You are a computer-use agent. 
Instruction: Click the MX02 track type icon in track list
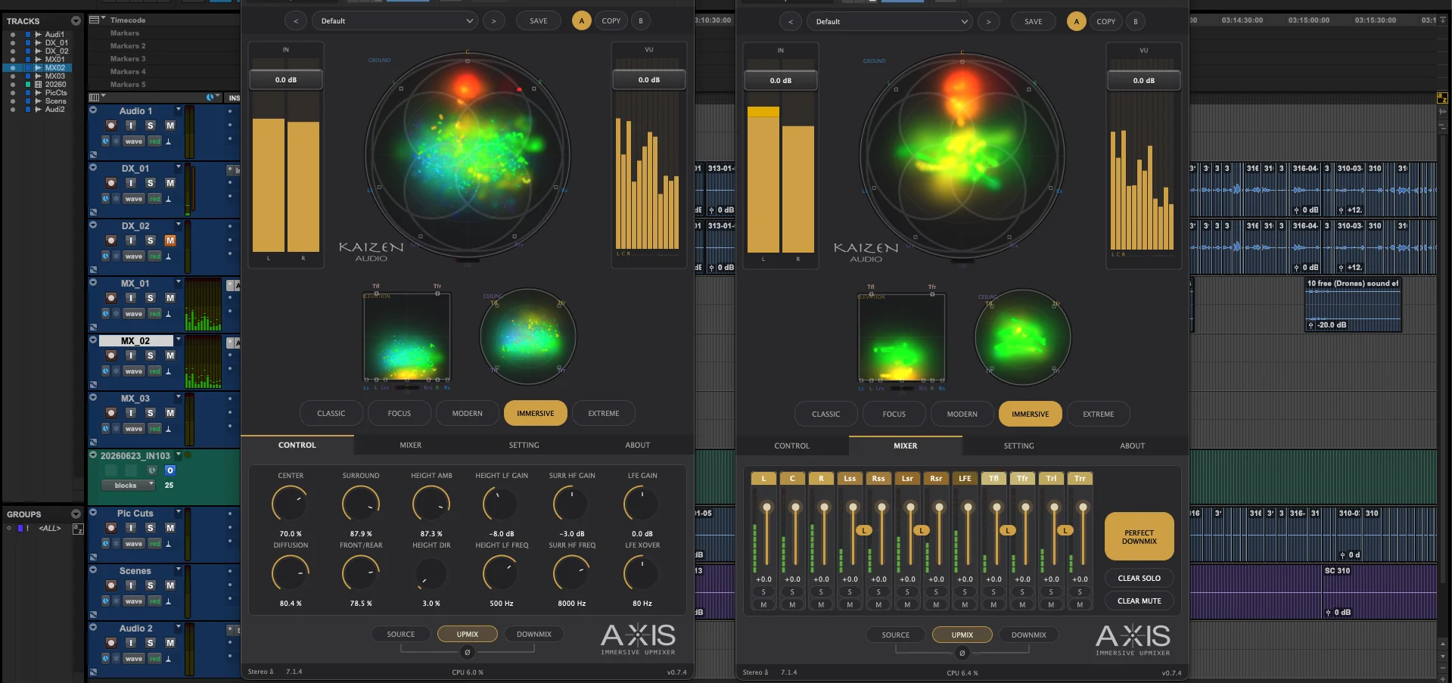pos(38,67)
